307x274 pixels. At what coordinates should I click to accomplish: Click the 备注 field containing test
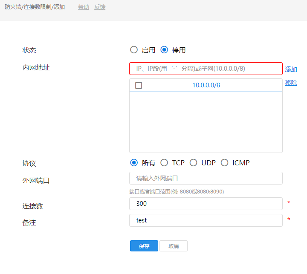pyautogui.click(x=206, y=220)
